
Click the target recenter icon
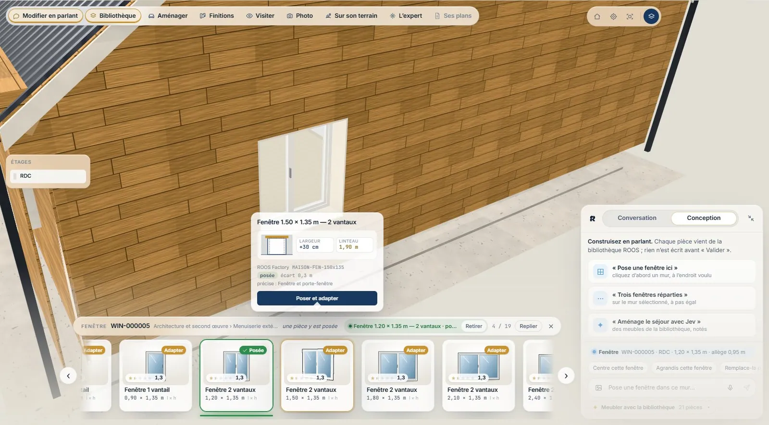pos(613,16)
